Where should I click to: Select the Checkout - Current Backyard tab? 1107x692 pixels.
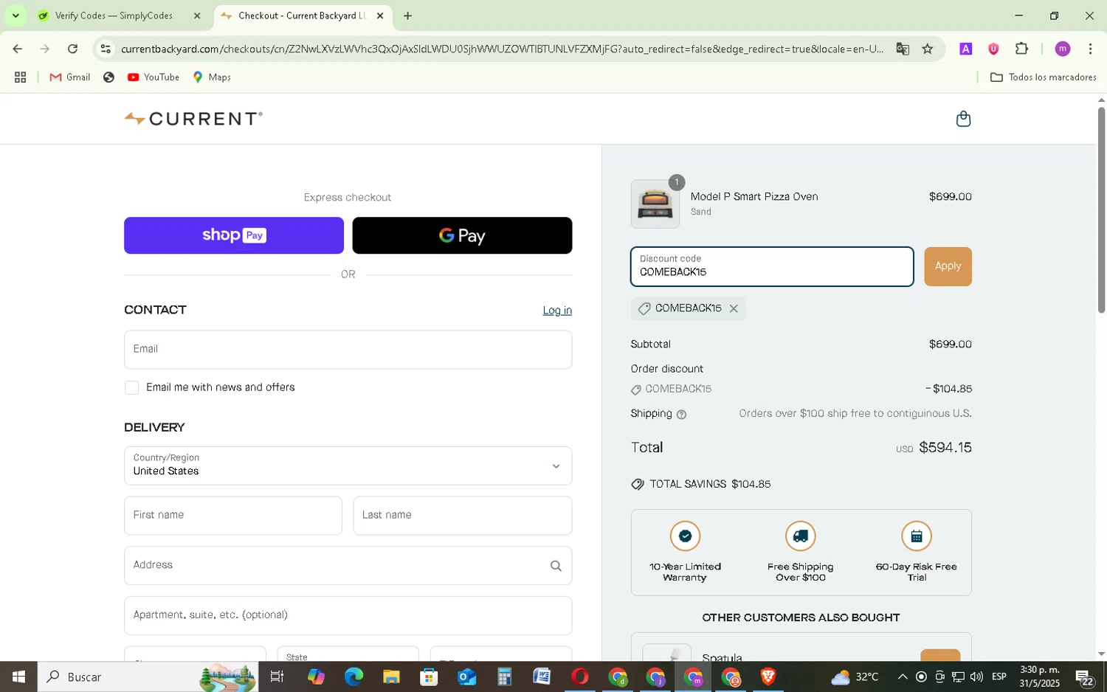[303, 15]
